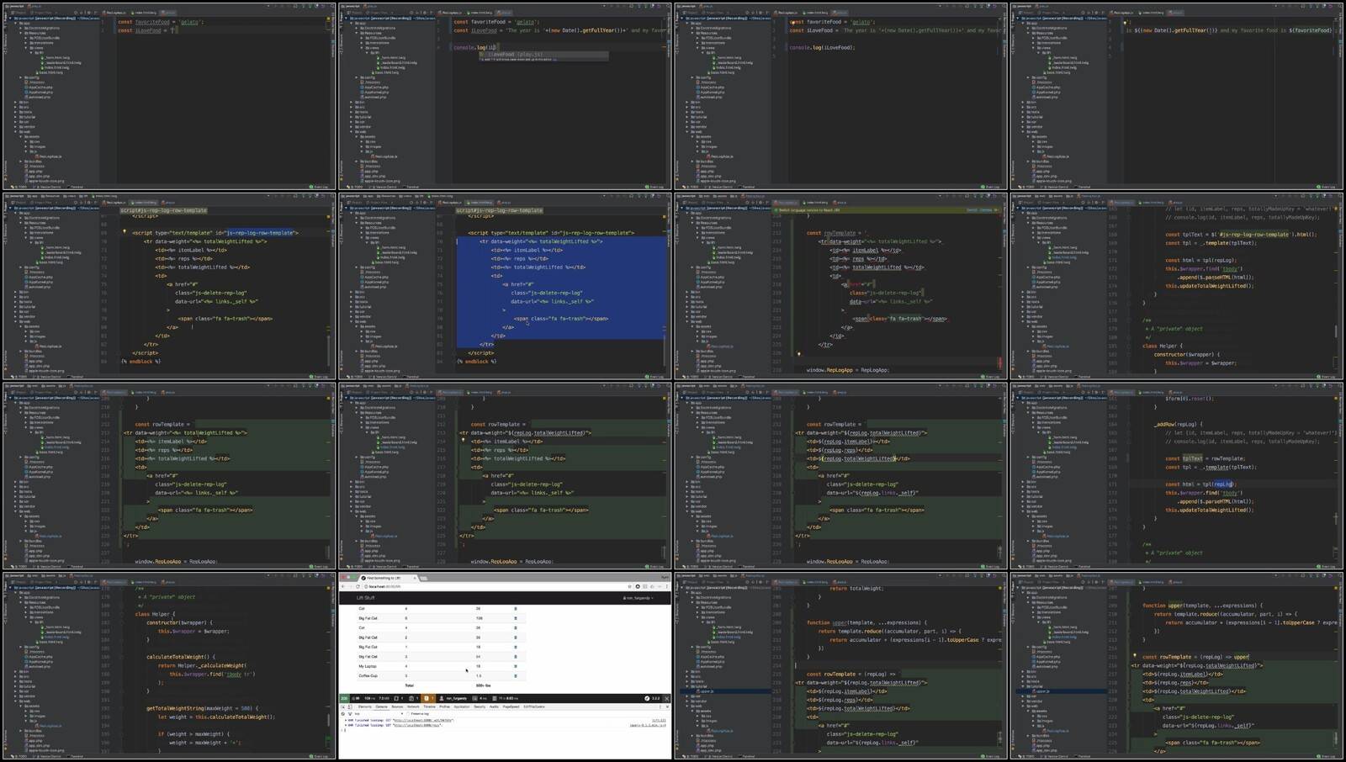This screenshot has width=1346, height=762.
Task: Open the ron_furgandy user dropdown in navbar
Action: click(x=639, y=598)
